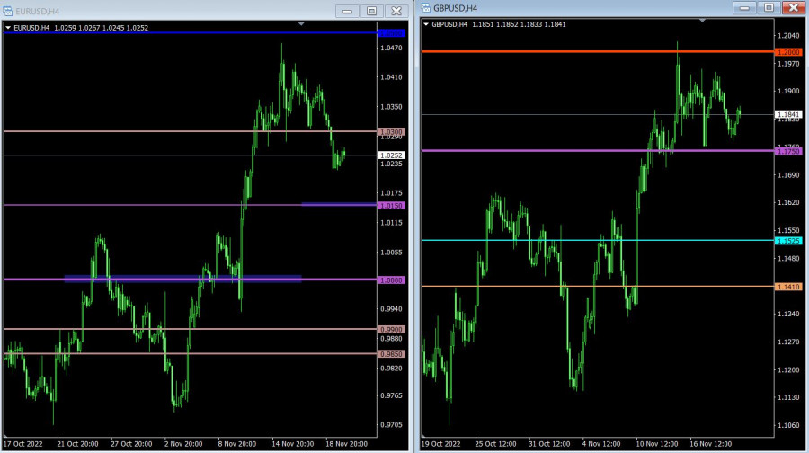The width and height of the screenshot is (809, 453).
Task: Click the EURUSD,H4 window title text
Action: [37, 11]
